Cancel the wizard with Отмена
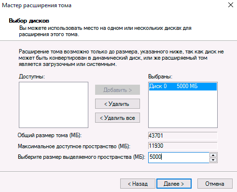This screenshot has width=237, height=192. pos(215,184)
